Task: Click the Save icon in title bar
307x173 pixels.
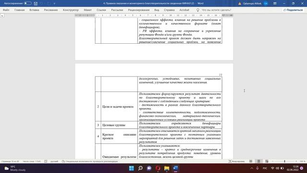Action: (x=35, y=3)
